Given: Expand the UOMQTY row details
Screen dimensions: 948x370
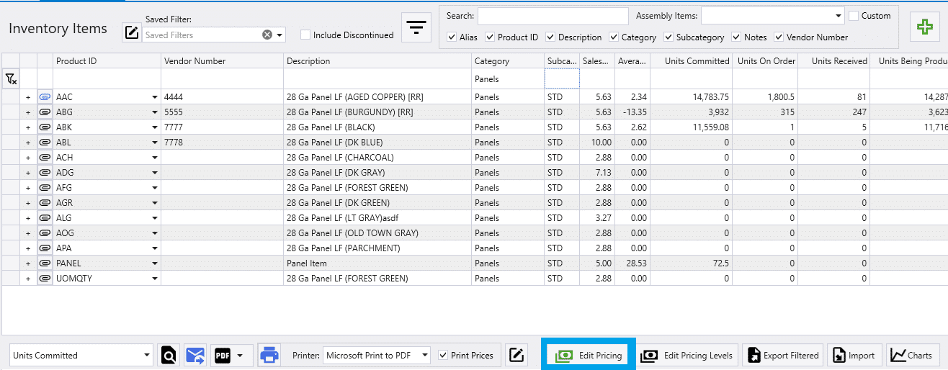Looking at the screenshot, I should coord(28,279).
